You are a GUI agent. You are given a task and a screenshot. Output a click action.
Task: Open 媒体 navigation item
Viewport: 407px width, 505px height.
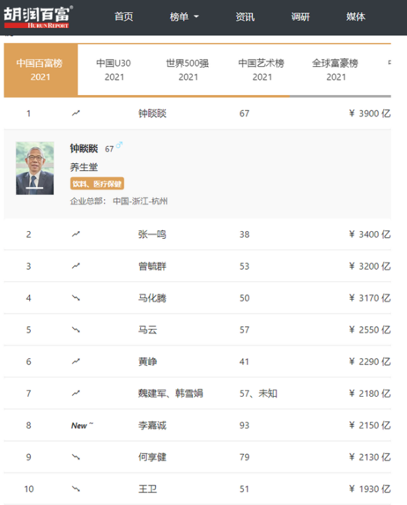[356, 17]
